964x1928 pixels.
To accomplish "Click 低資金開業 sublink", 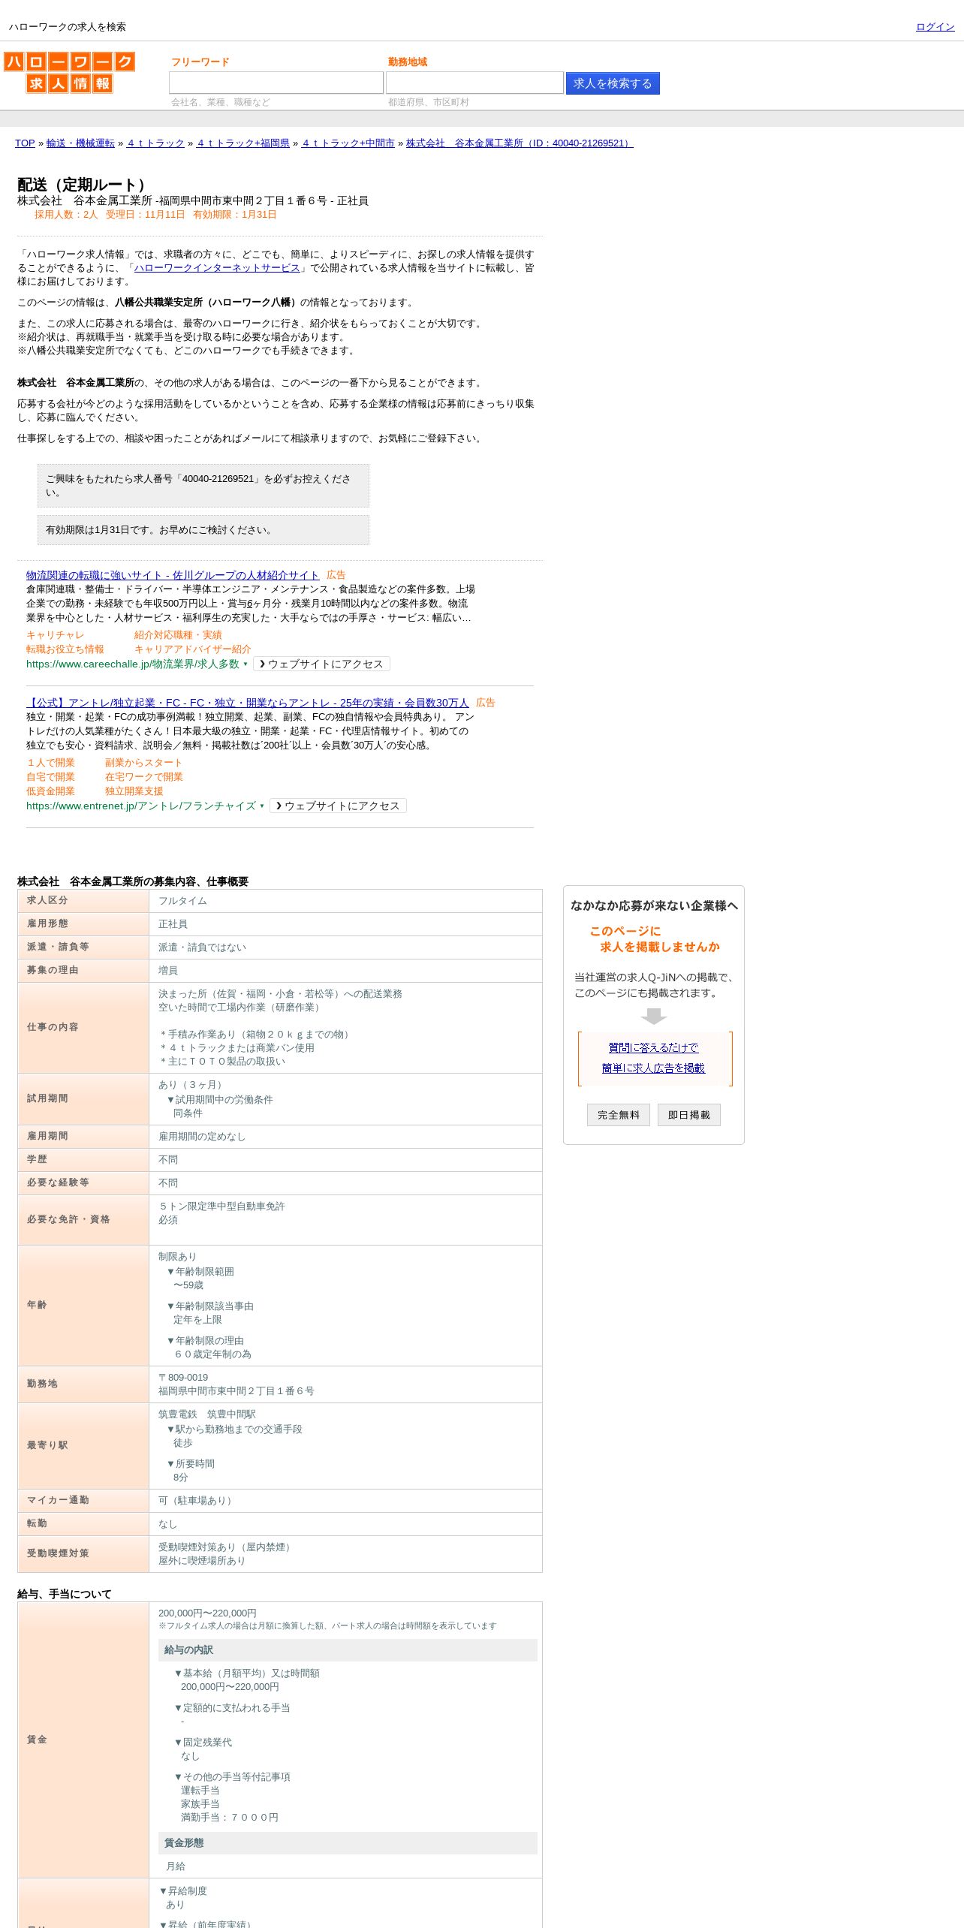I will pyautogui.click(x=50, y=791).
